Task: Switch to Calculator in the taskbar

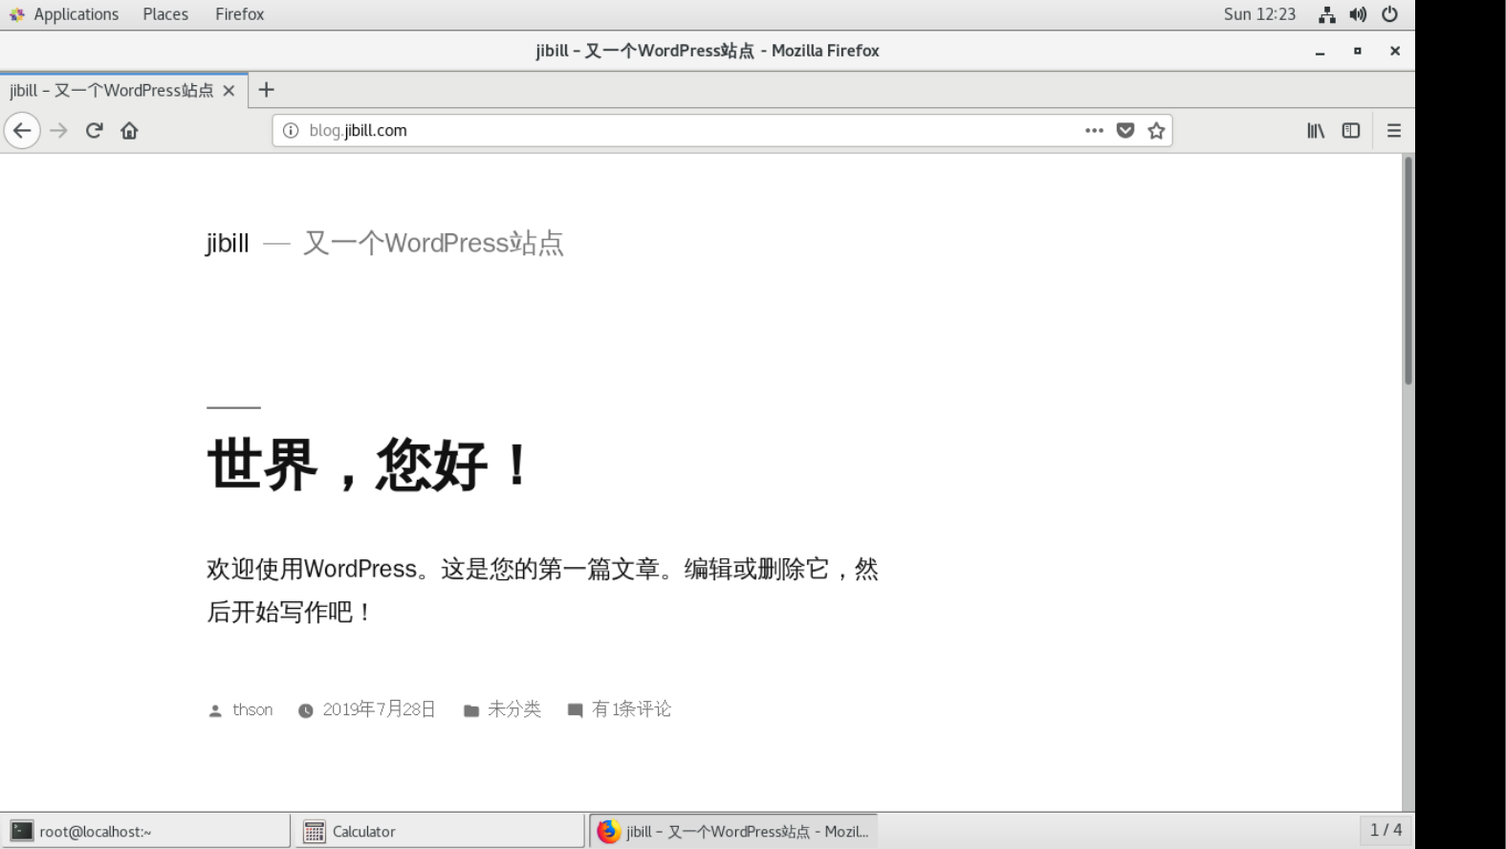Action: tap(441, 832)
